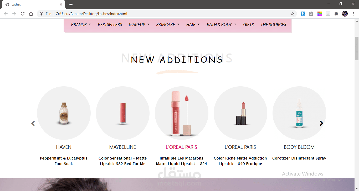Expand the HAIR dropdown menu

point(193,24)
